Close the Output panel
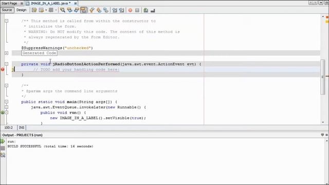Image resolution: width=329 pixels, height=185 pixels. pyautogui.click(x=327, y=135)
